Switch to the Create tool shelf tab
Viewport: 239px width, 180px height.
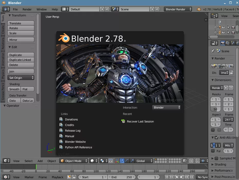[x=3, y=29]
